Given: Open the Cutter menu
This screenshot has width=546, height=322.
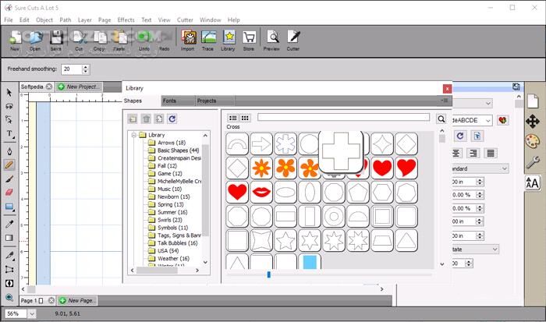Looking at the screenshot, I should coord(185,19).
